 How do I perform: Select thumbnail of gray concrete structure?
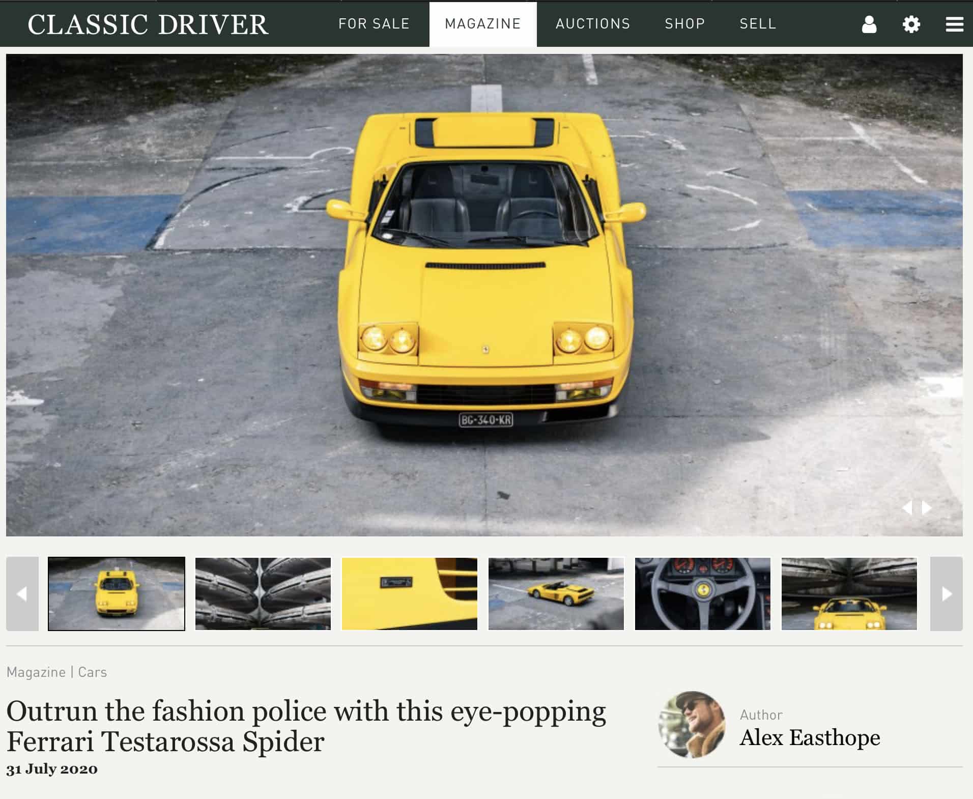263,594
